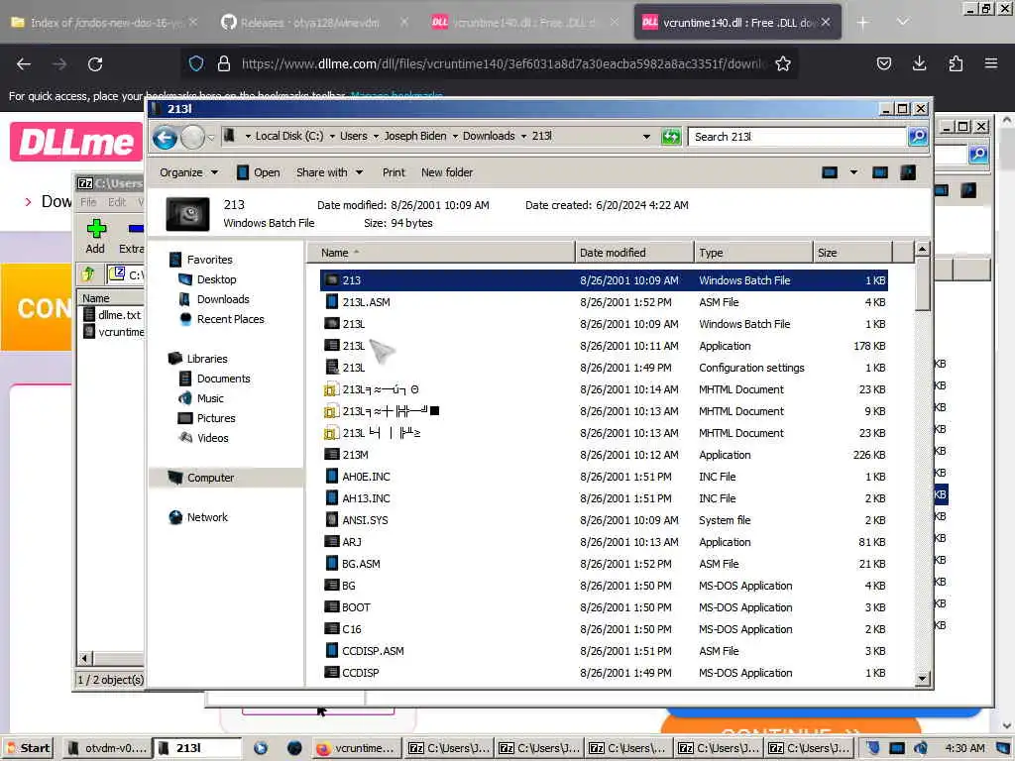Open Desktop favorite in navigation pane
Viewport: 1015px width, 761px height.
216,279
